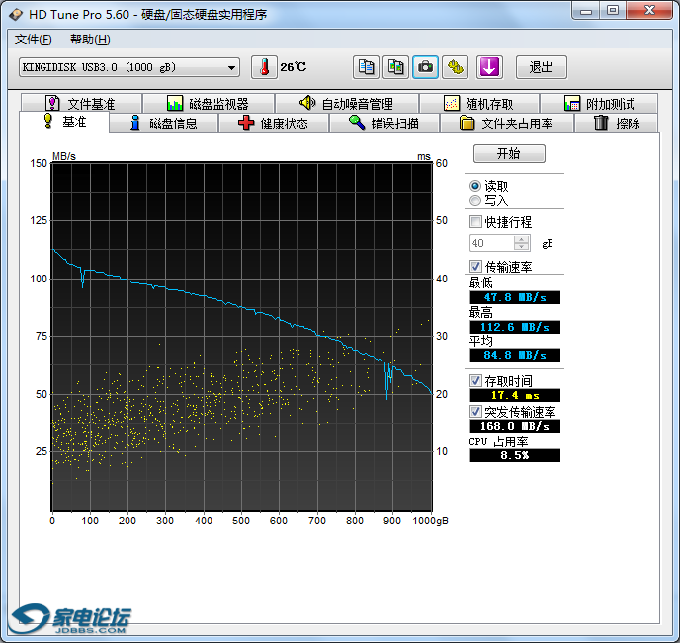Switch to the 附加测试 tab
Screen dimensions: 680x643
(599, 103)
